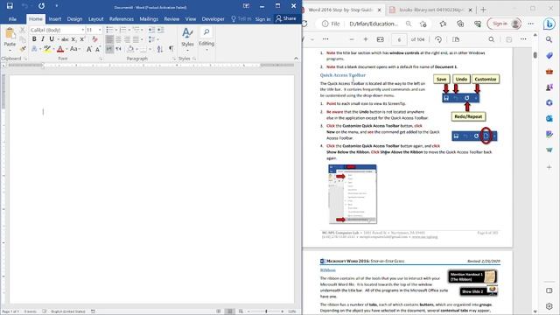Click the PDF Fit to width icon
Screen dimensions: 560x315
pyautogui.click(x=381, y=39)
